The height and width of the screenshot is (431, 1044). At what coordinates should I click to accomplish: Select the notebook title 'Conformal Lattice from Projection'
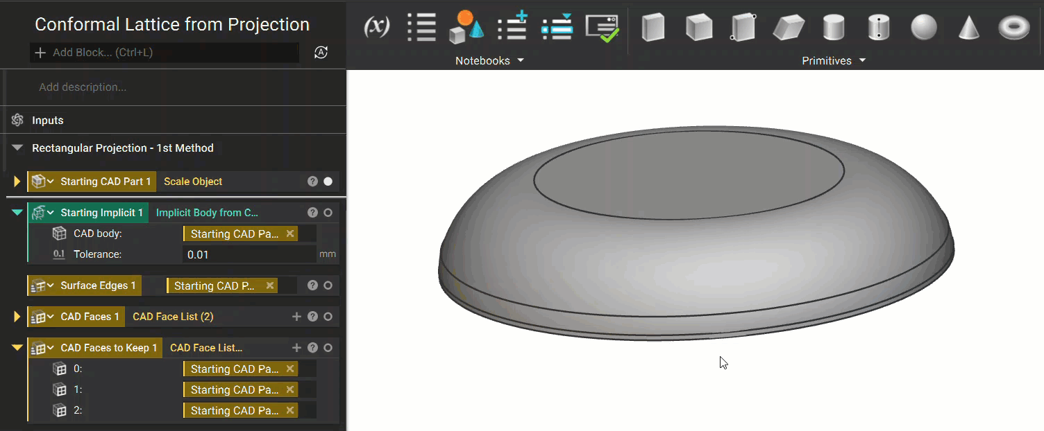pyautogui.click(x=172, y=24)
